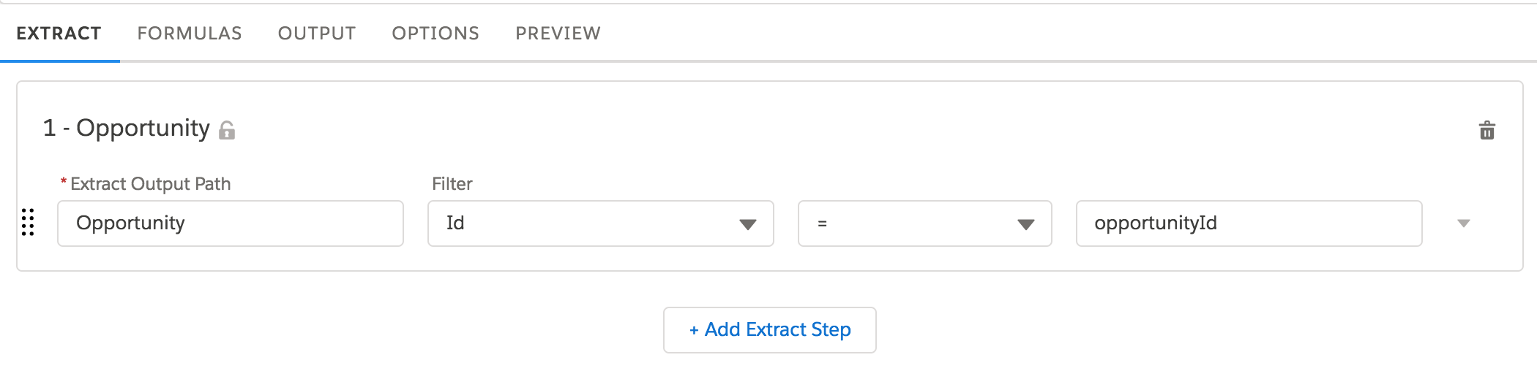The width and height of the screenshot is (1537, 371).
Task: Open the Id filter field dropdown
Action: [x=600, y=223]
